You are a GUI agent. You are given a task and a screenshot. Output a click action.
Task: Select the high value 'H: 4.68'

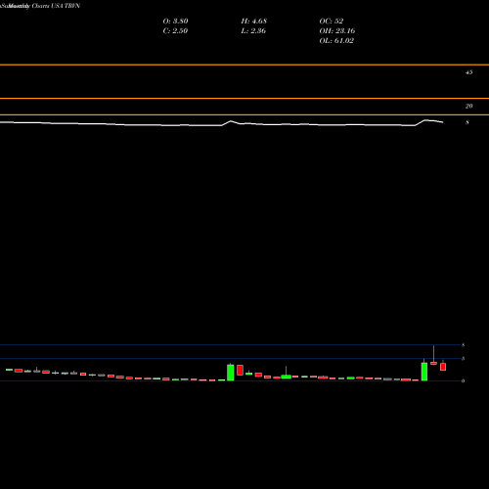click(x=253, y=21)
